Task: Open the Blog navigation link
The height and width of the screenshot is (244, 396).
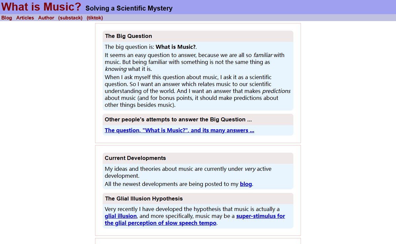Action: pos(7,18)
